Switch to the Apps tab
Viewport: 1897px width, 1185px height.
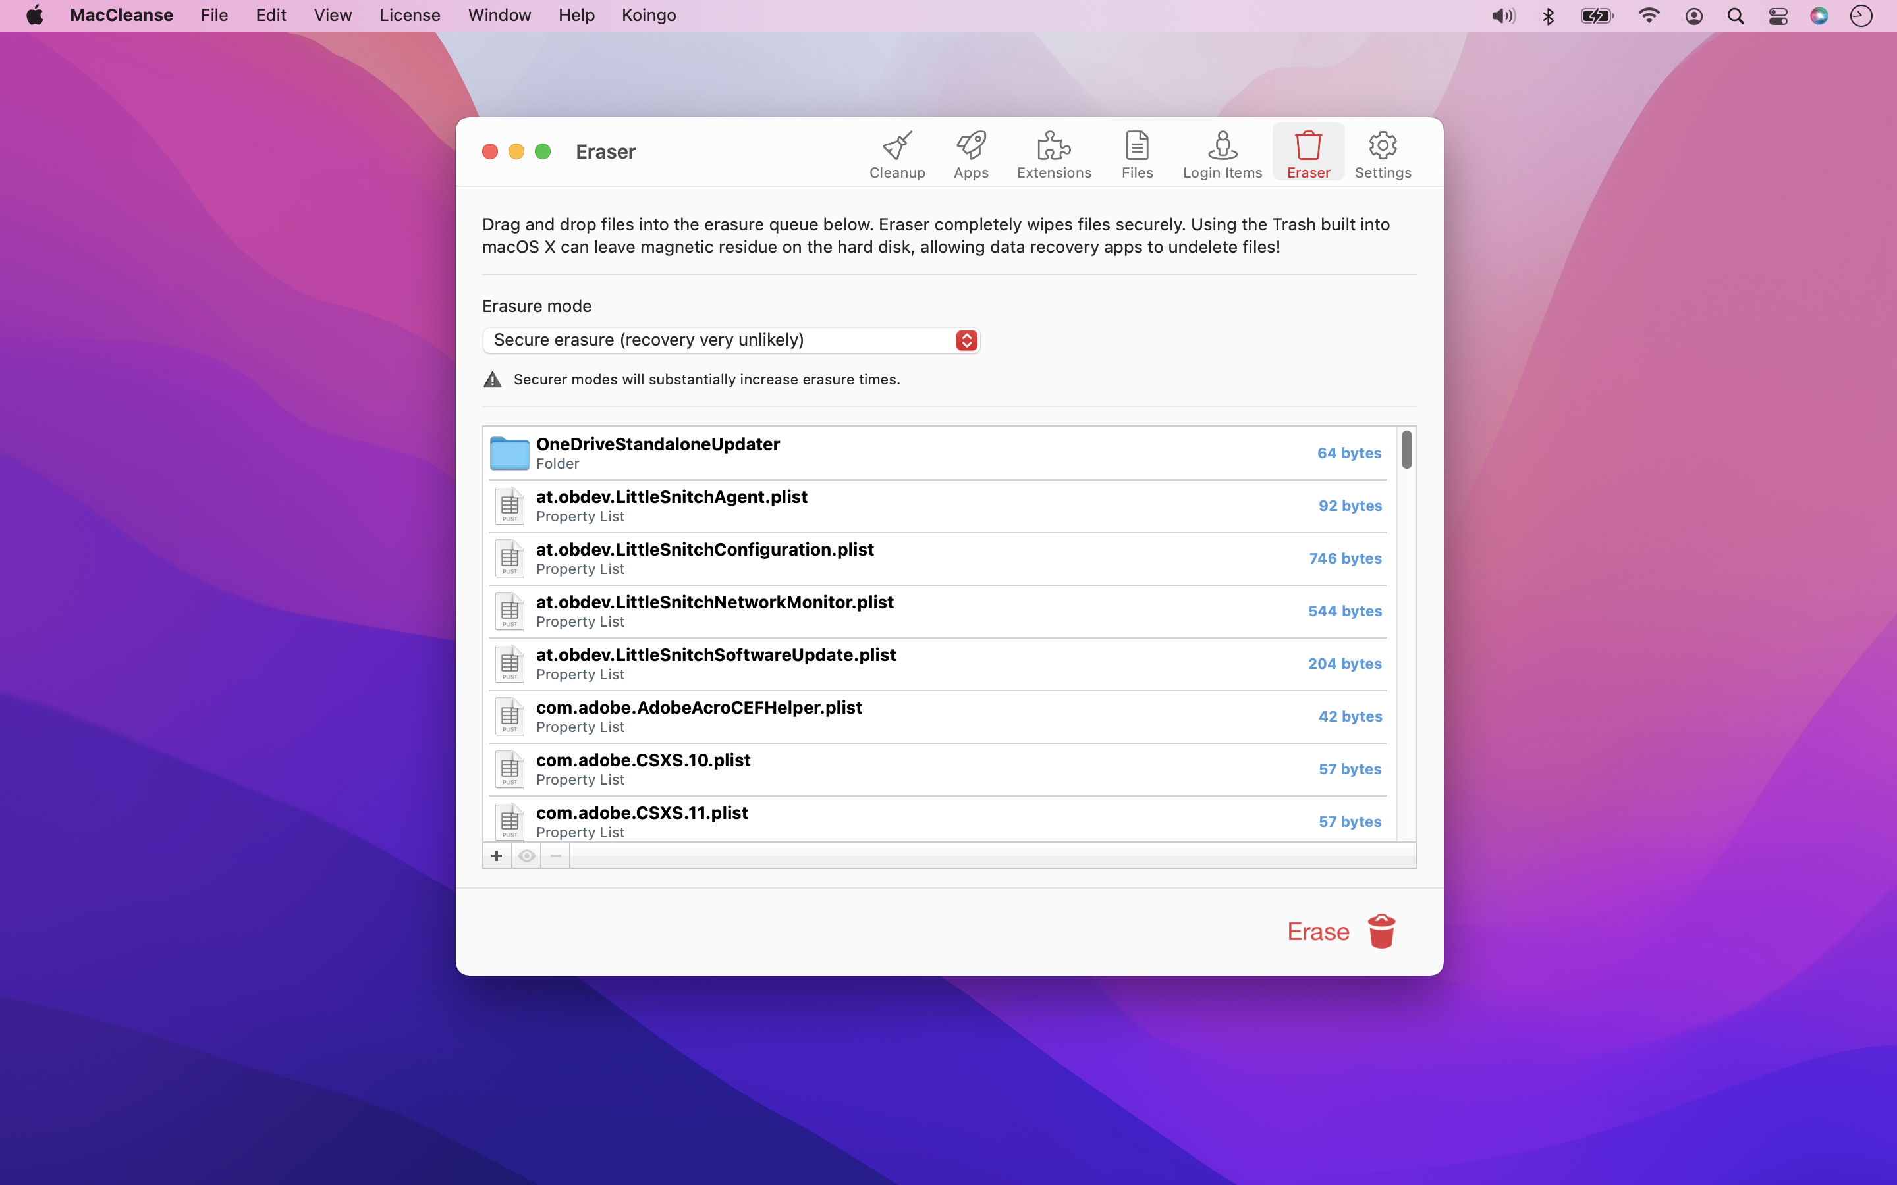click(x=970, y=155)
